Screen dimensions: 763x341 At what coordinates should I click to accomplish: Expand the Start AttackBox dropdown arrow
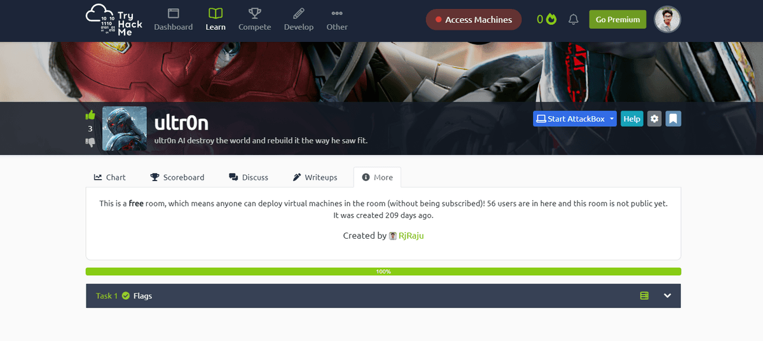(612, 119)
